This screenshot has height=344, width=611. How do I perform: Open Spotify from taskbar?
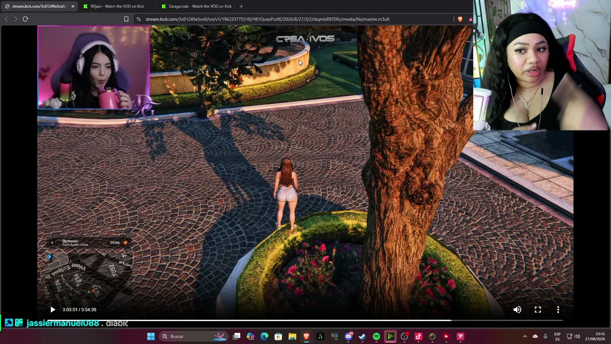376,336
